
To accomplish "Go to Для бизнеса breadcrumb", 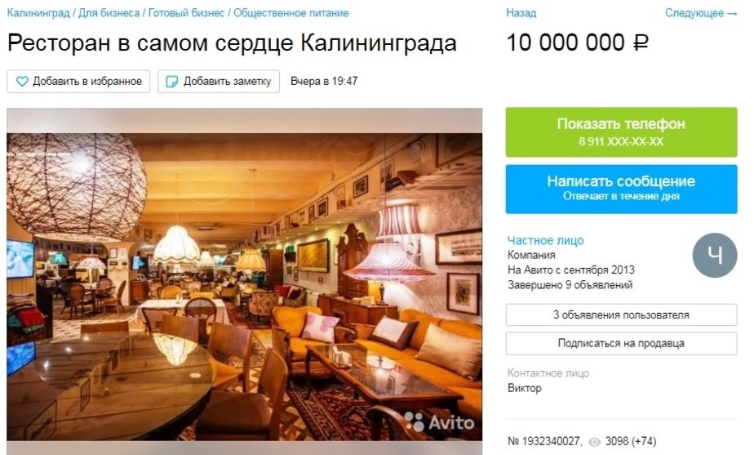I will 109,13.
